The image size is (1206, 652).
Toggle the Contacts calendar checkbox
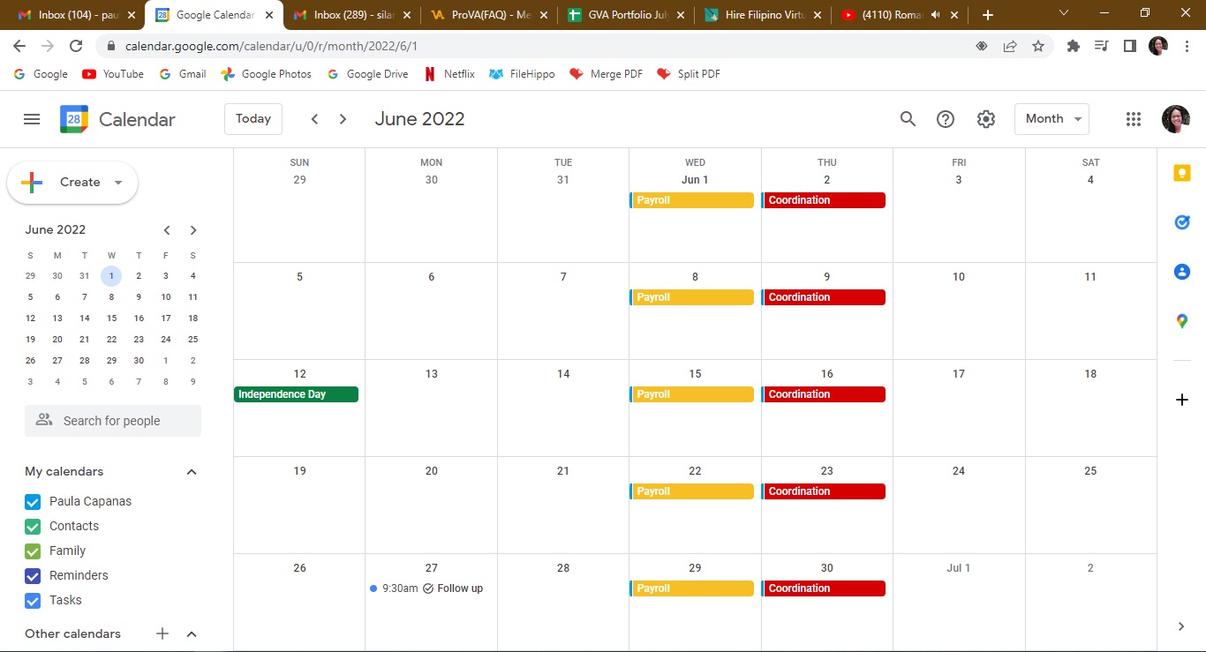pyautogui.click(x=33, y=527)
